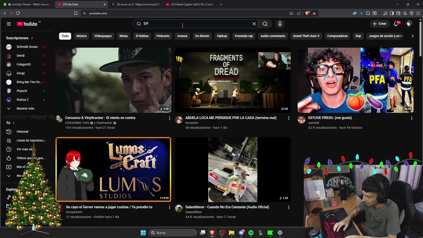Go to the YouTube home logo
This screenshot has width=423, height=238.
click(x=27, y=24)
